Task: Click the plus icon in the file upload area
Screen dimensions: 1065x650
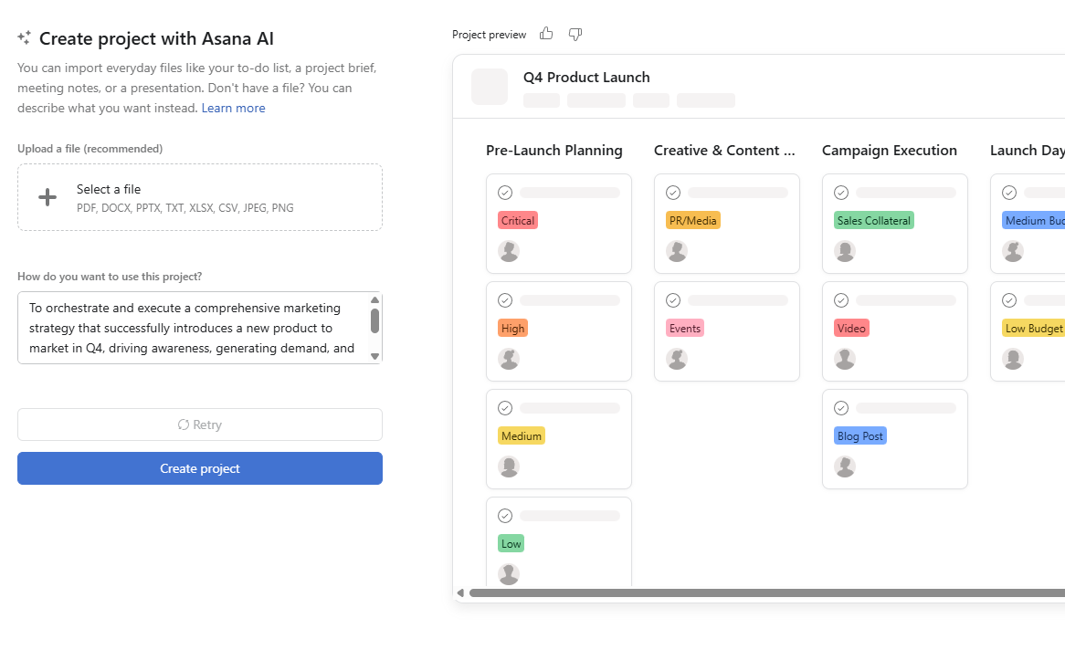Action: point(47,196)
